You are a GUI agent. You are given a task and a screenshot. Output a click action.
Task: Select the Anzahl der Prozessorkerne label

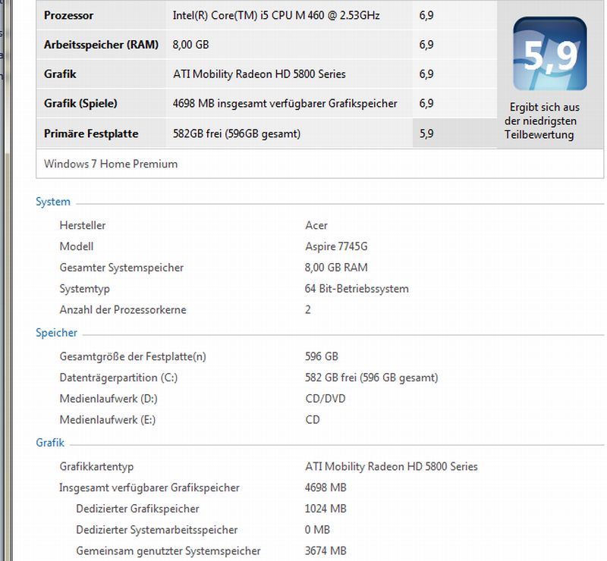[123, 310]
